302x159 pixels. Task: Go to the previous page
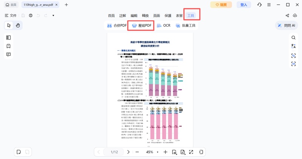click(x=99, y=152)
